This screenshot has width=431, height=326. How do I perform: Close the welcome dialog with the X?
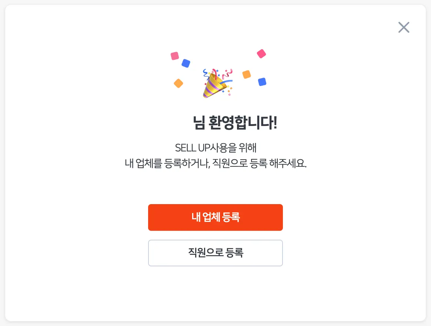404,27
